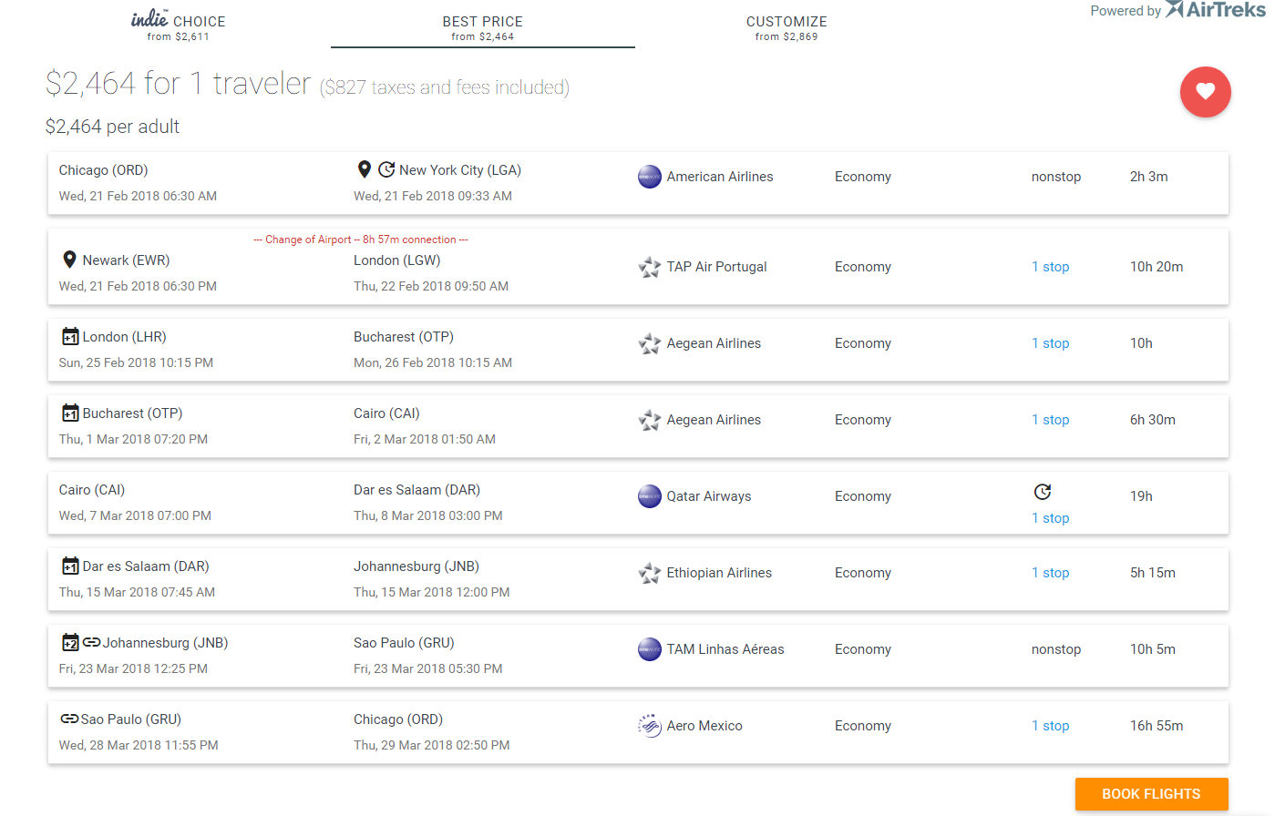
Task: Open 1 stop link for Bucharest to Cairo flight
Action: (x=1050, y=420)
